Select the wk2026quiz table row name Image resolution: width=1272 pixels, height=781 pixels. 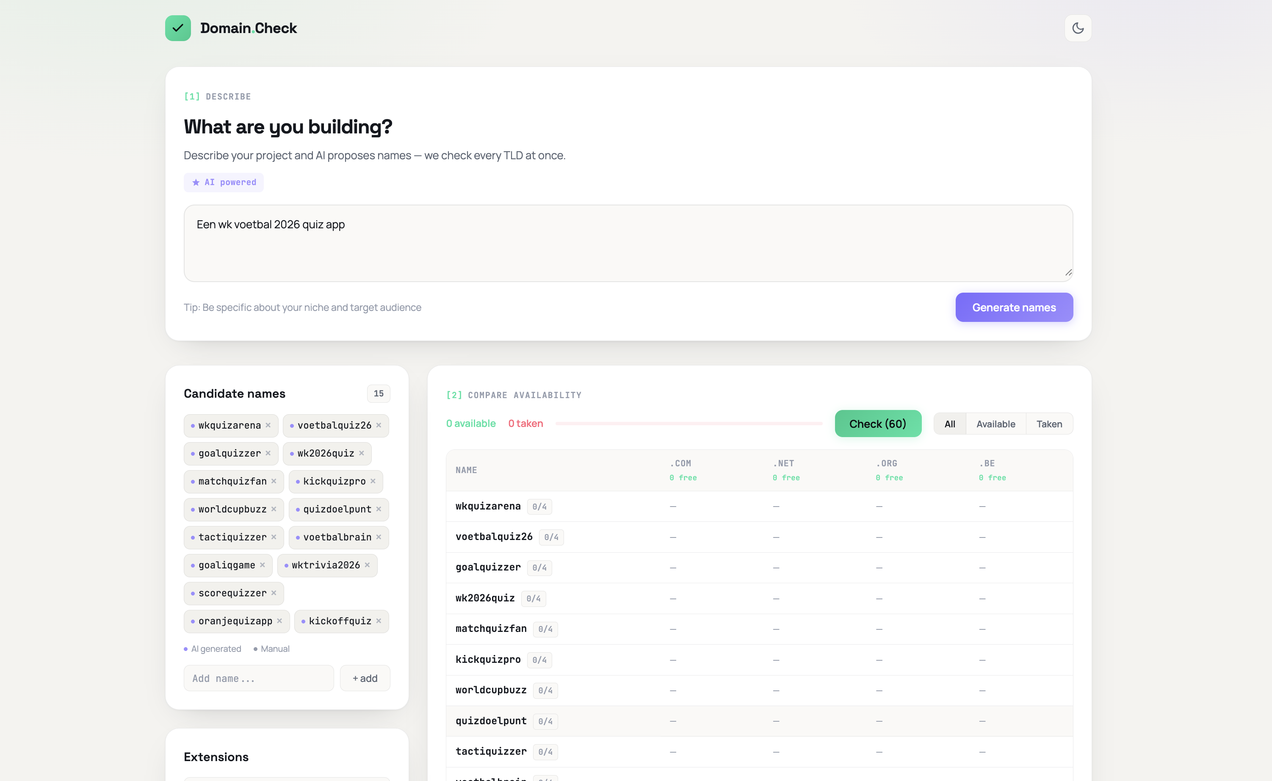click(x=485, y=598)
